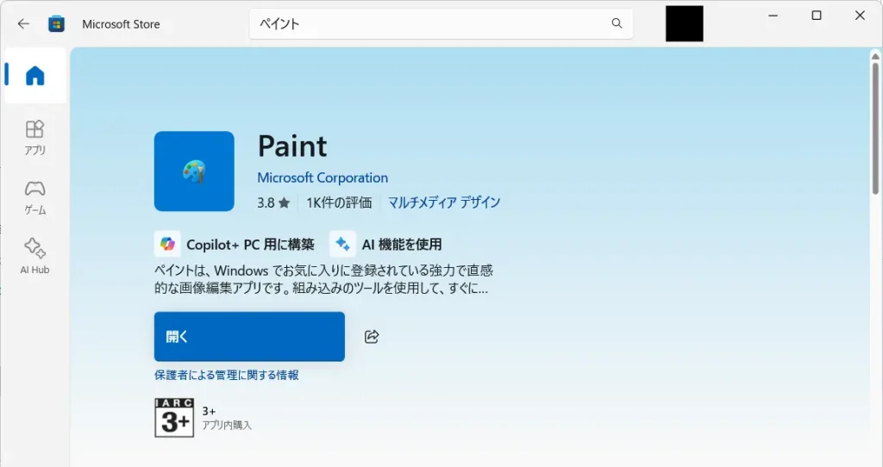Viewport: 883px width, 467px height.
Task: Click the Paint app palette icon
Action: click(194, 171)
